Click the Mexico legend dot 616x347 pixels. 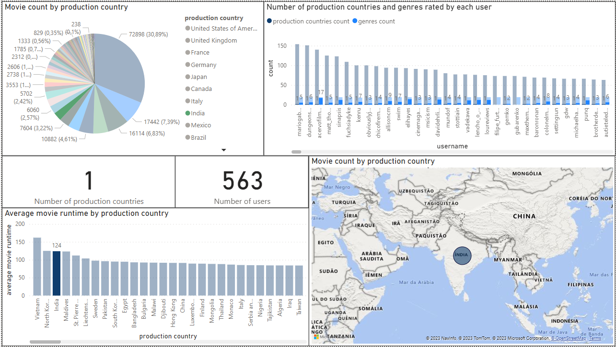click(186, 125)
